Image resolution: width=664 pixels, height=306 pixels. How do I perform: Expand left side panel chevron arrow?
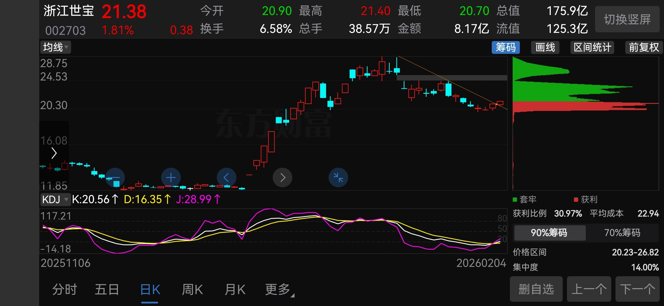[54, 153]
